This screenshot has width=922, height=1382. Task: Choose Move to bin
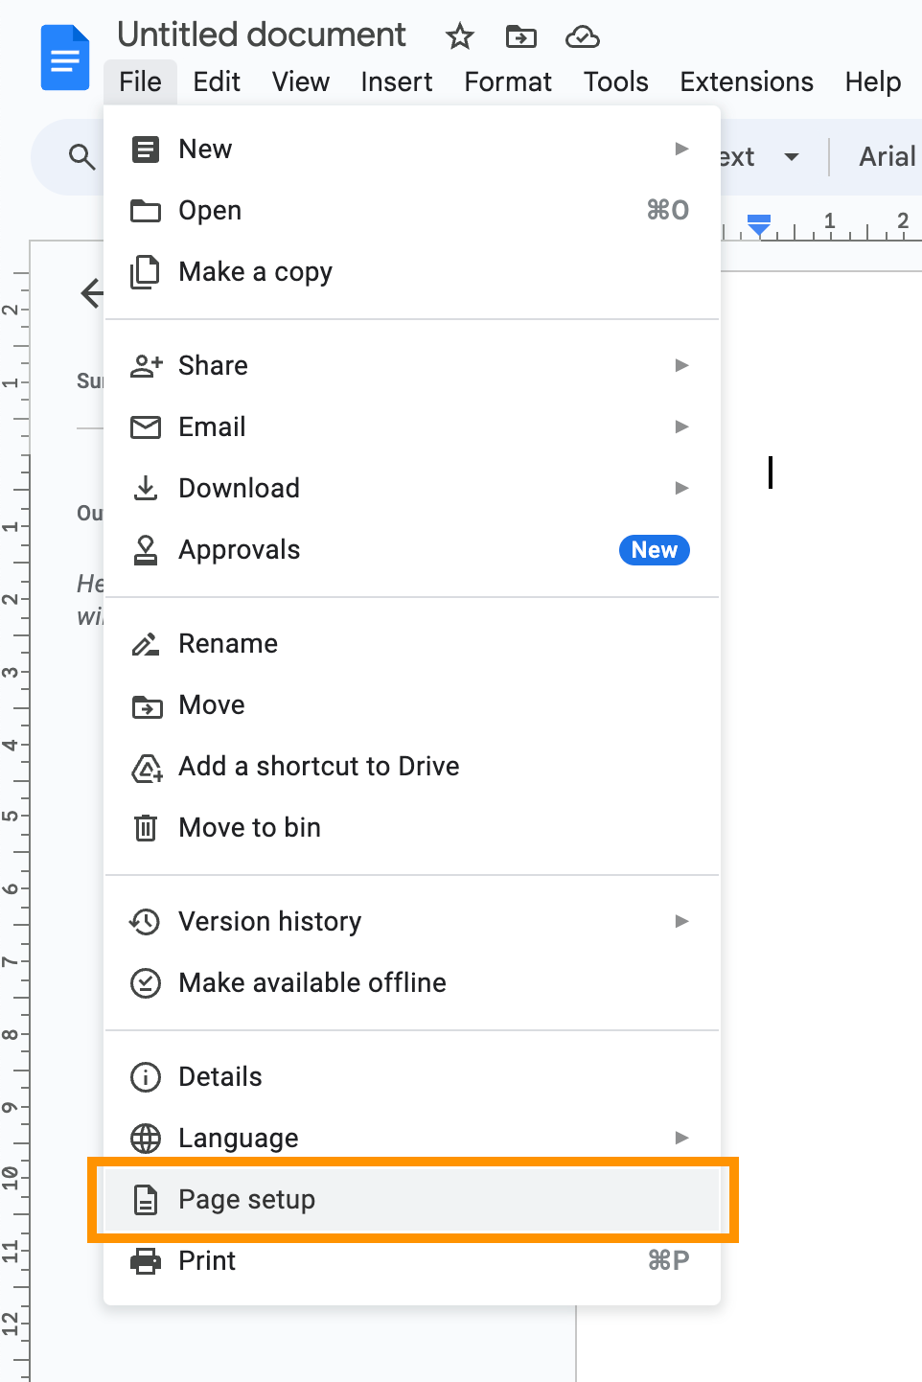pyautogui.click(x=412, y=828)
